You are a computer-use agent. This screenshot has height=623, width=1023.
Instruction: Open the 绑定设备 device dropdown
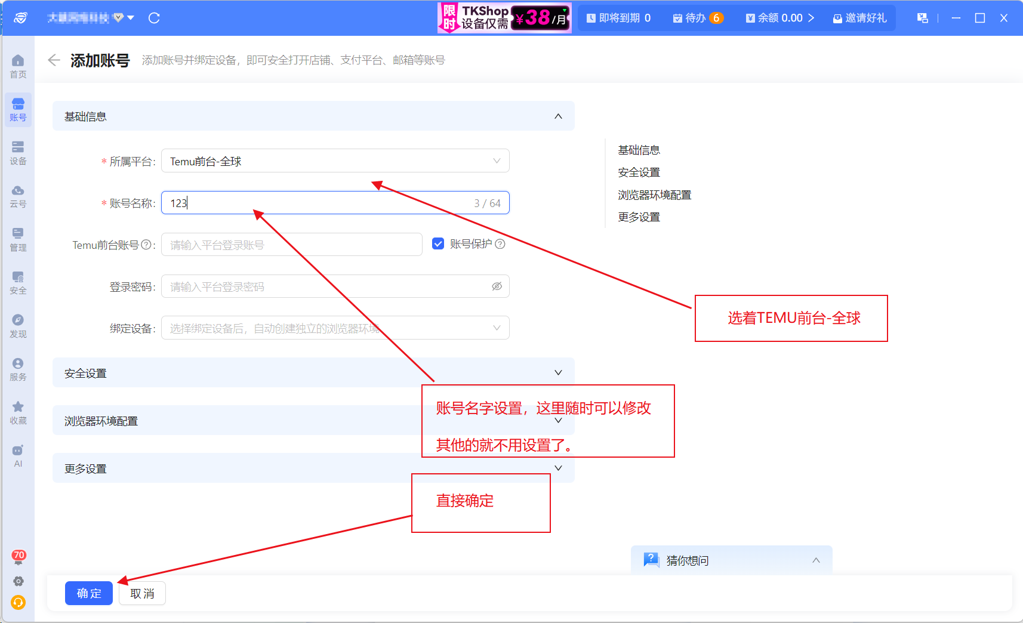[x=335, y=328]
